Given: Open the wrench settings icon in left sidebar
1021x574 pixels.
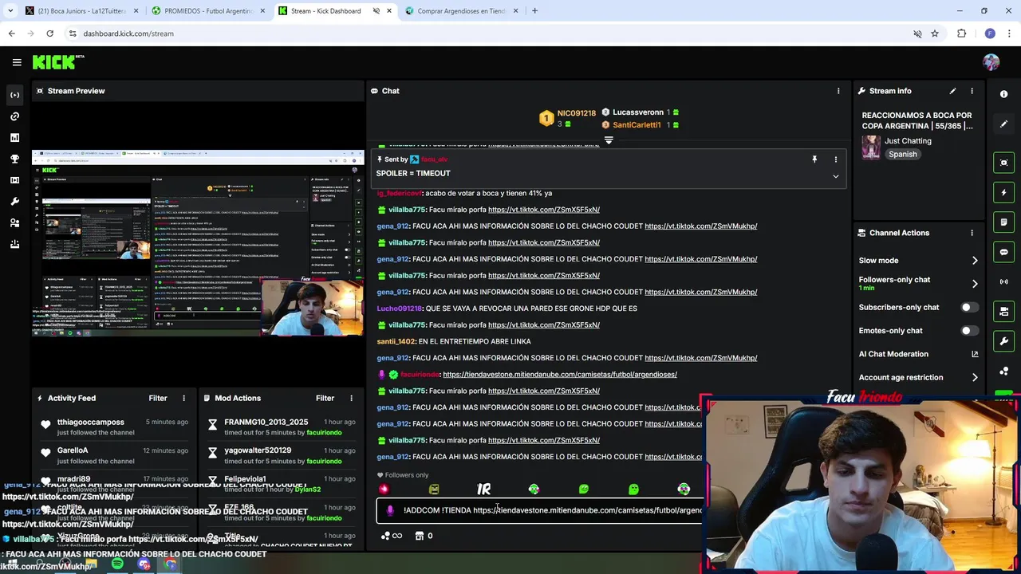Looking at the screenshot, I should [x=14, y=202].
